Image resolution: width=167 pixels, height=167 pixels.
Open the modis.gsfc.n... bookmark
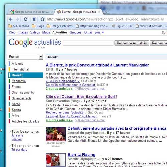click(92, 26)
